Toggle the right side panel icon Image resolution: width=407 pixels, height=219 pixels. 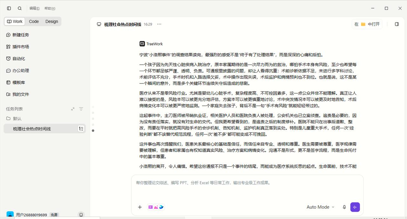[x=397, y=24]
